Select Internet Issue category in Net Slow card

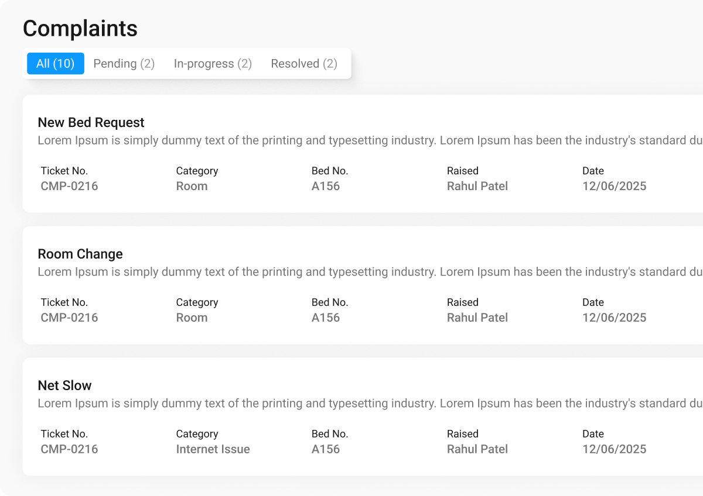tap(213, 449)
